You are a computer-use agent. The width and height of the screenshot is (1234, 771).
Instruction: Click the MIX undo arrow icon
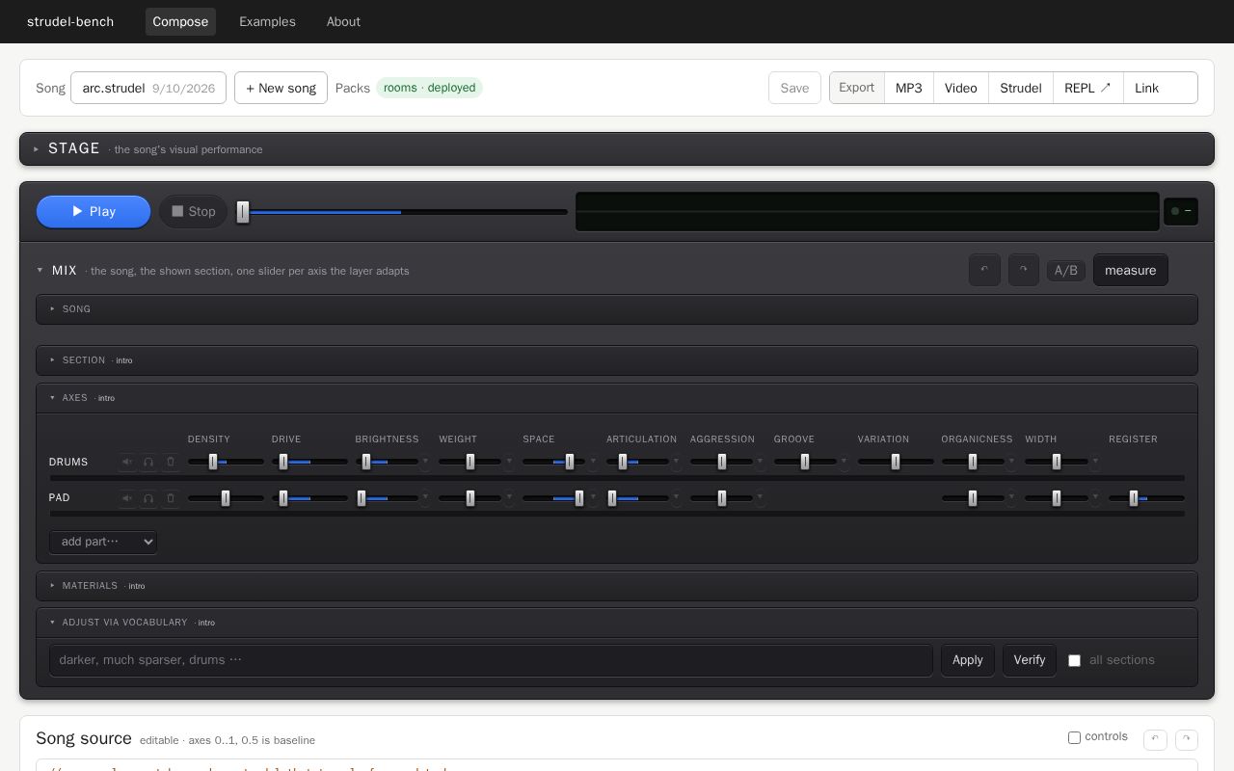[x=984, y=270]
